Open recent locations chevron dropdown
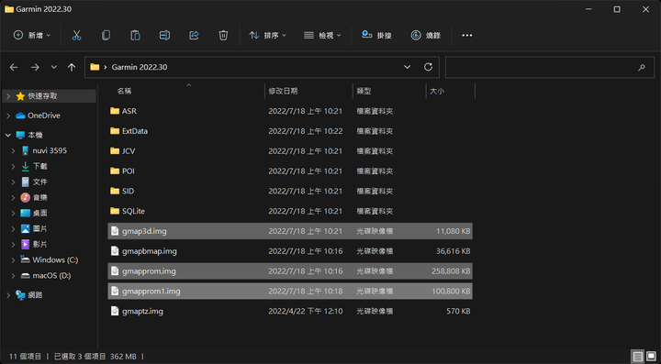Image resolution: width=661 pixels, height=364 pixels. tap(54, 67)
